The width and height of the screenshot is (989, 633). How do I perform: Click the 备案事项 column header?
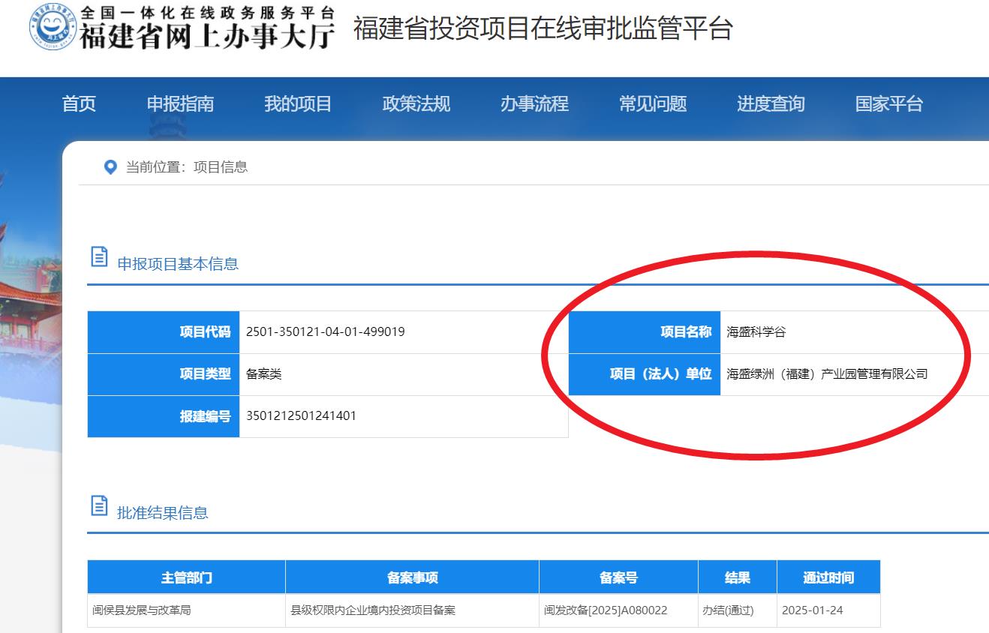point(412,577)
